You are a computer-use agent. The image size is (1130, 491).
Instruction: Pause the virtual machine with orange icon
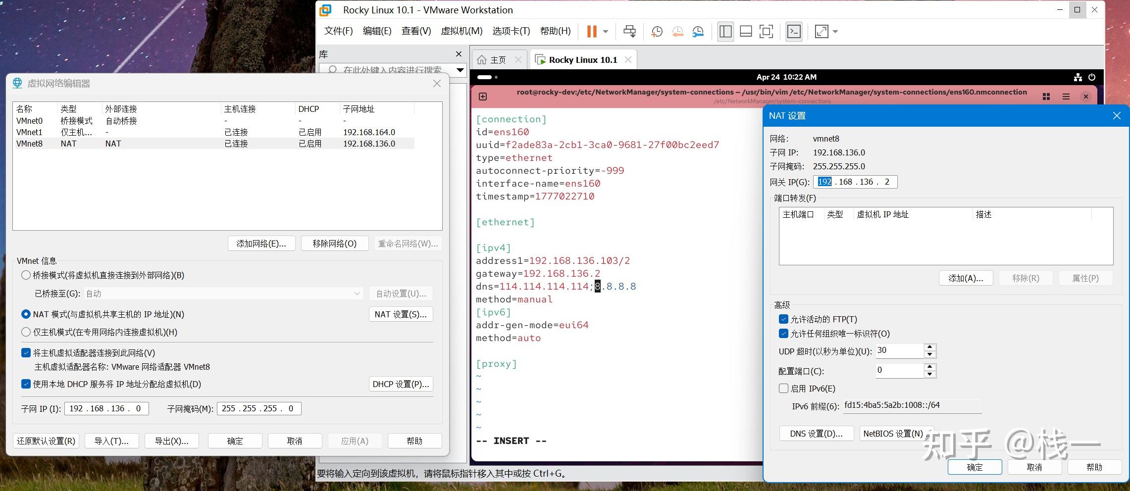tap(592, 32)
